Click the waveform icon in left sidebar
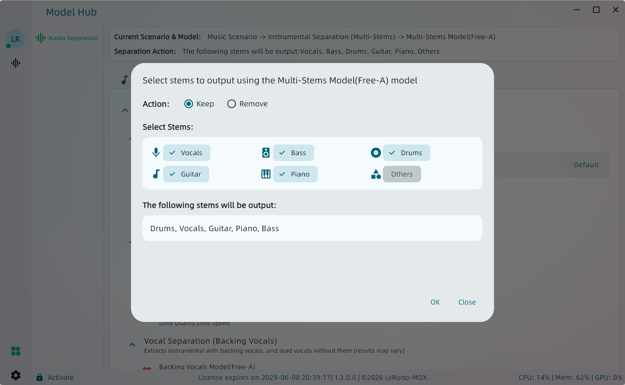The height and width of the screenshot is (385, 625). [16, 63]
